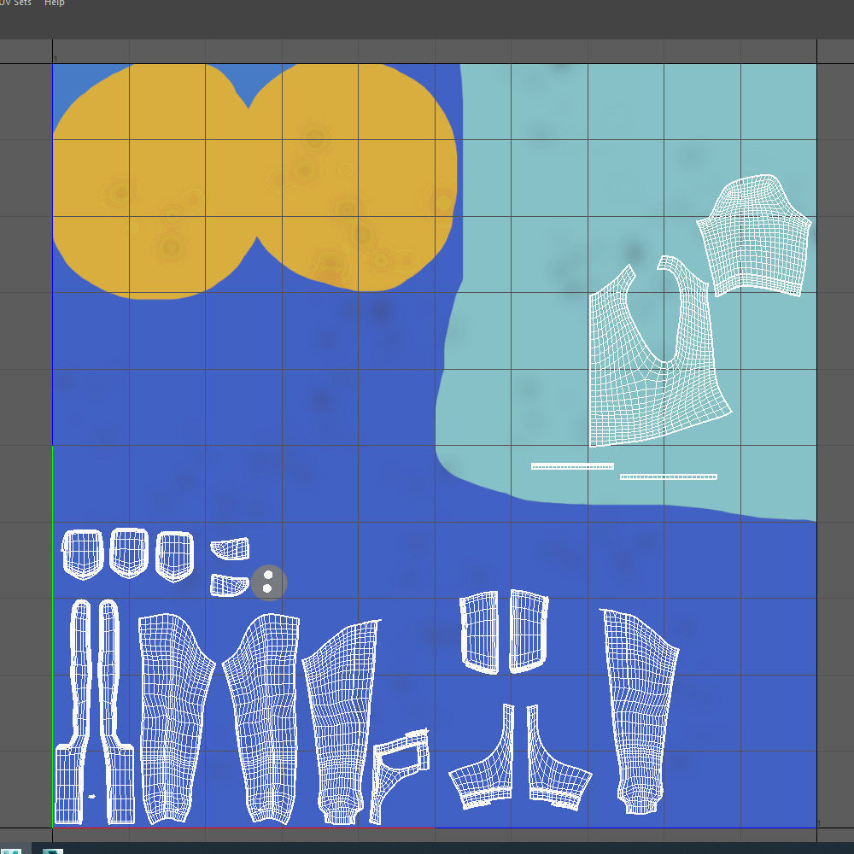Image resolution: width=854 pixels, height=854 pixels.
Task: Select the upper half-moon UV shell
Action: (231, 549)
